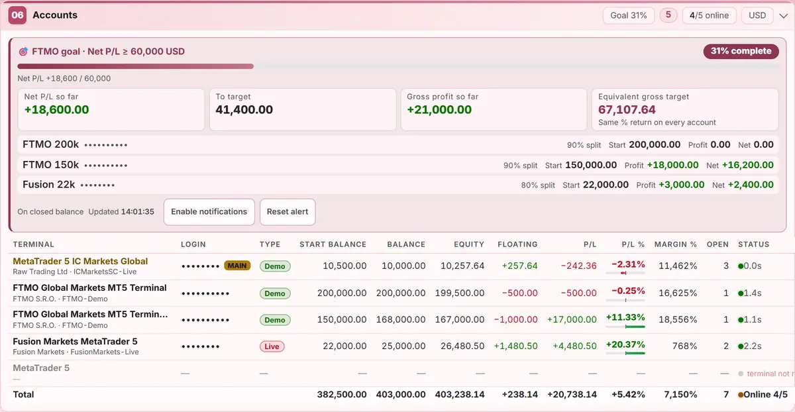Click the Gross profit so far card
The image size is (795, 412).
click(x=494, y=109)
